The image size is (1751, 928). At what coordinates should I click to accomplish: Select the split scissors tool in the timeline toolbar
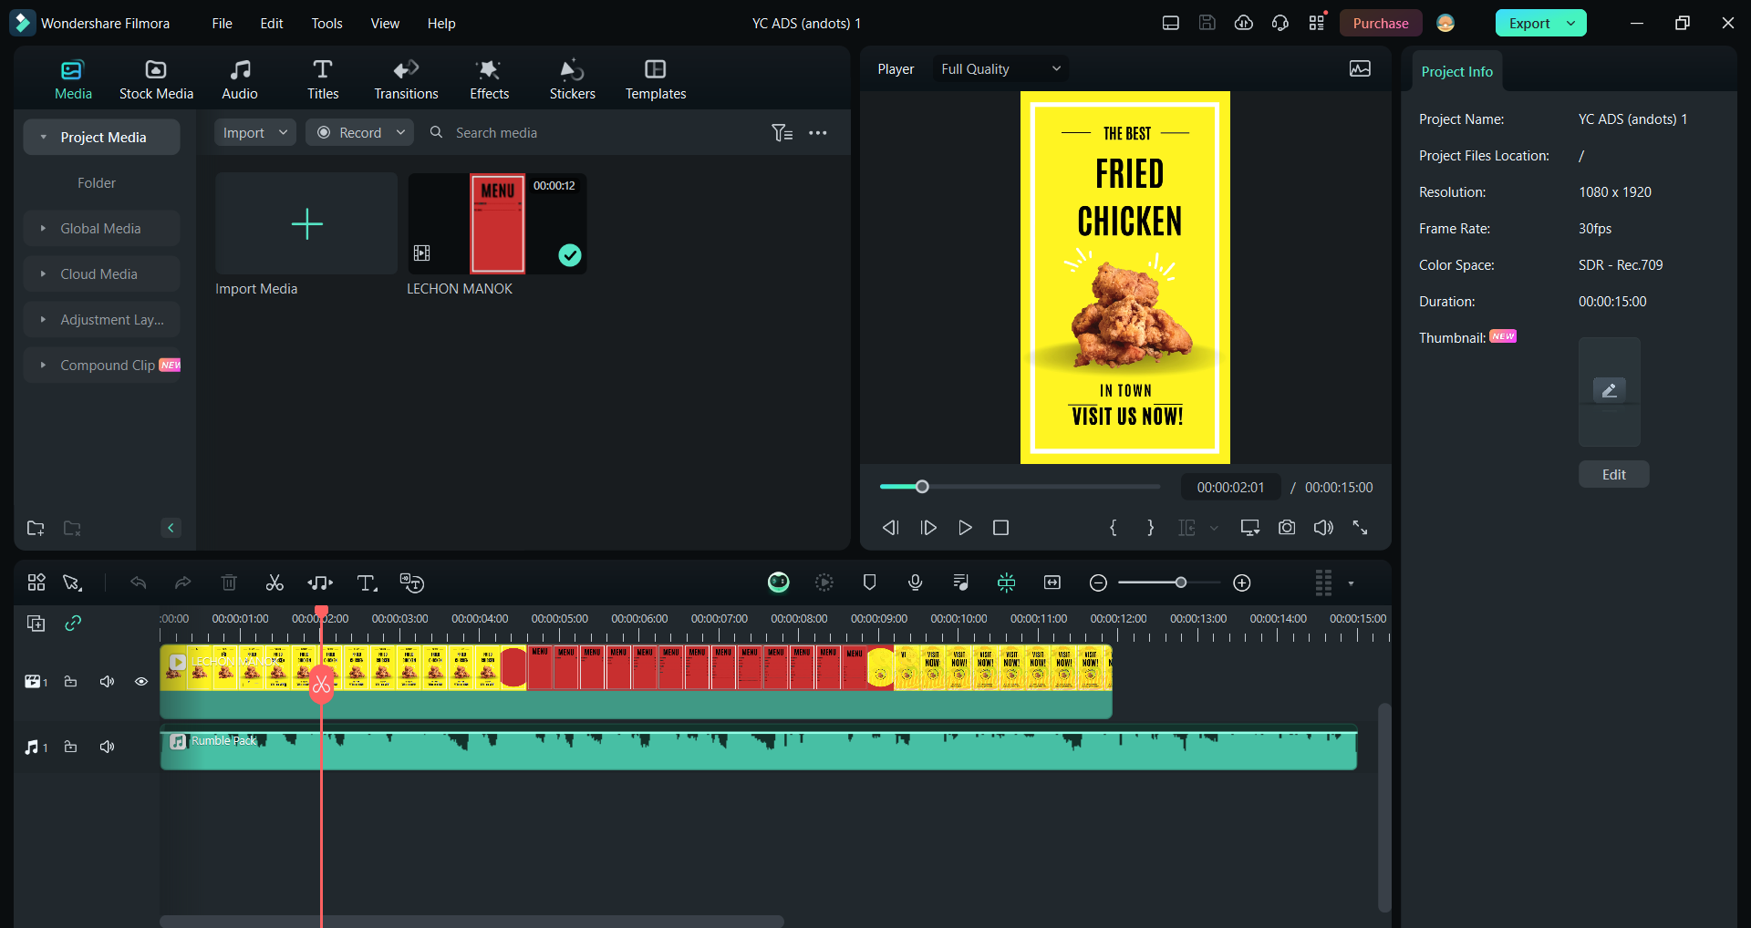point(275,583)
